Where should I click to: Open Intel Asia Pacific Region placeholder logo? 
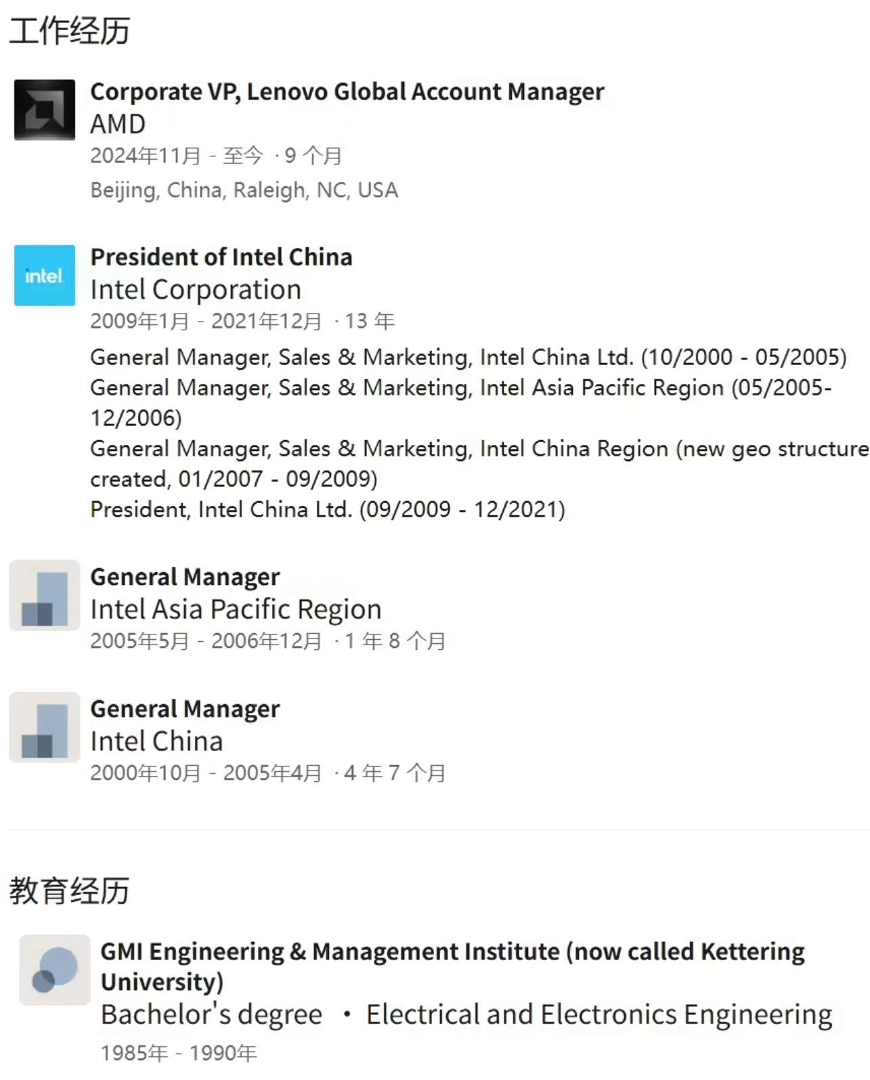tap(45, 595)
